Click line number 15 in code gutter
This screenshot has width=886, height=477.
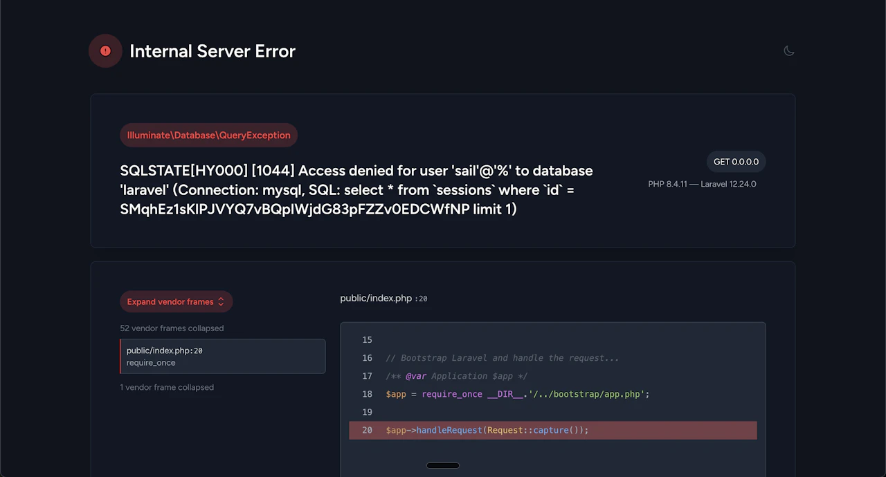tap(367, 340)
